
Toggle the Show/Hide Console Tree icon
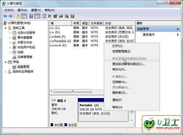(24, 16)
